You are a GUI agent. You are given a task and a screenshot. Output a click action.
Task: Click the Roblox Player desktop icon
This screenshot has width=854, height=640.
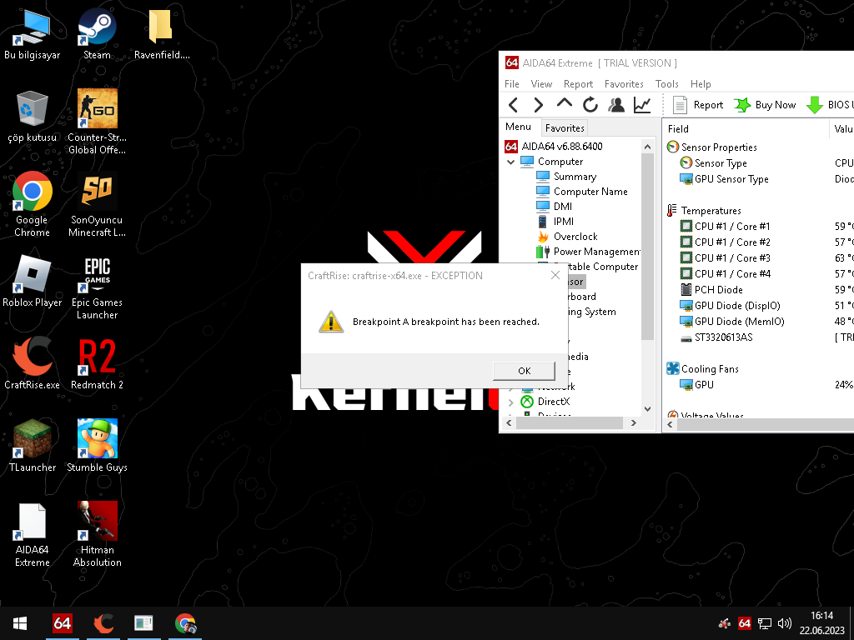click(x=33, y=282)
